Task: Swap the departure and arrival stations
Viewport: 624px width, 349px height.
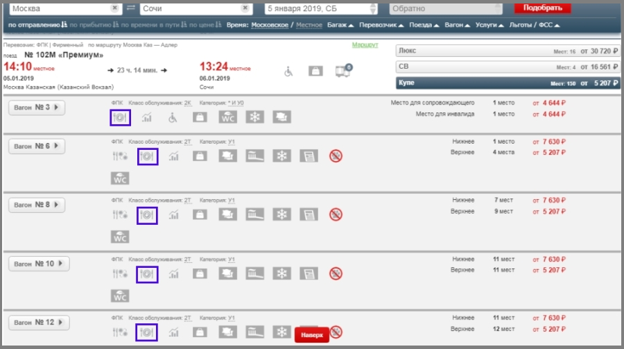Action: point(131,8)
